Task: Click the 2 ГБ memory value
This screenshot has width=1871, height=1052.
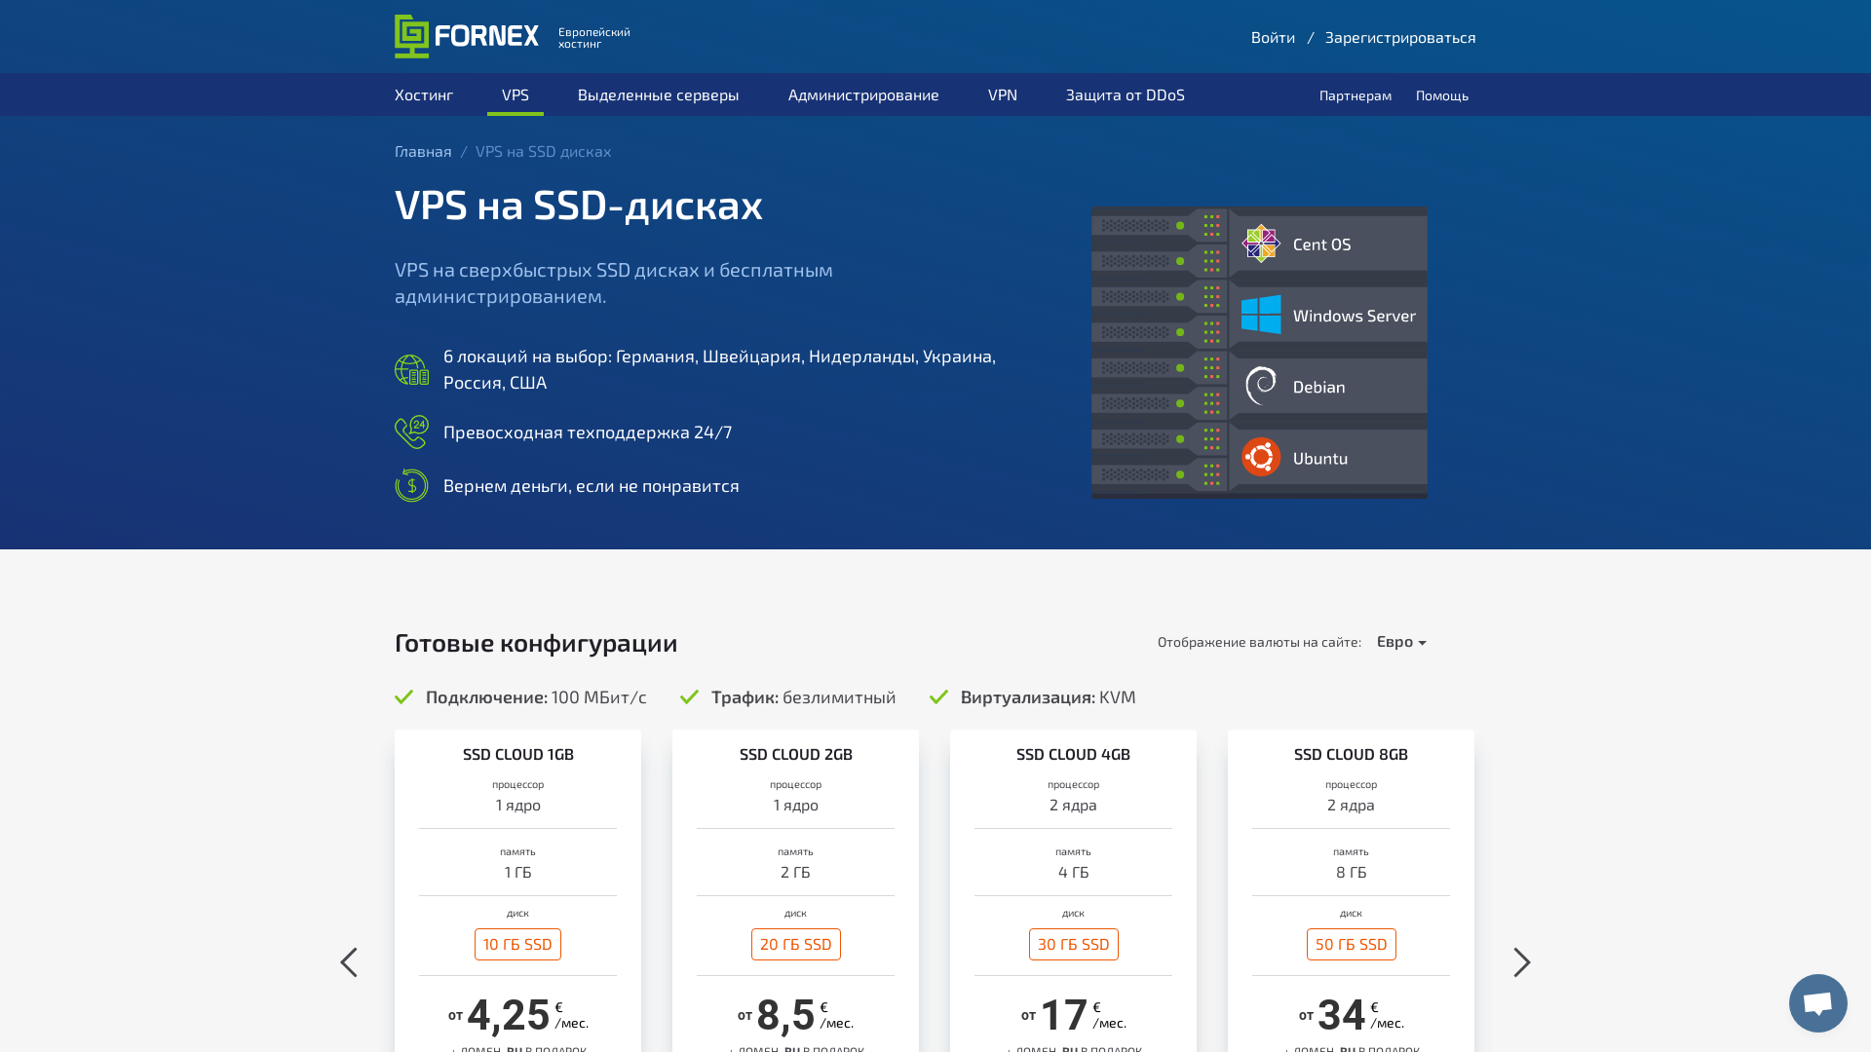Action: [x=795, y=872]
